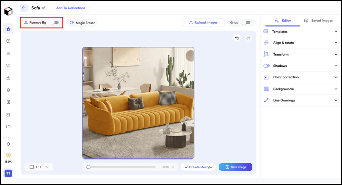Expand the Backgrounds section chevron
Screen dimensions: 342x185
336,89
